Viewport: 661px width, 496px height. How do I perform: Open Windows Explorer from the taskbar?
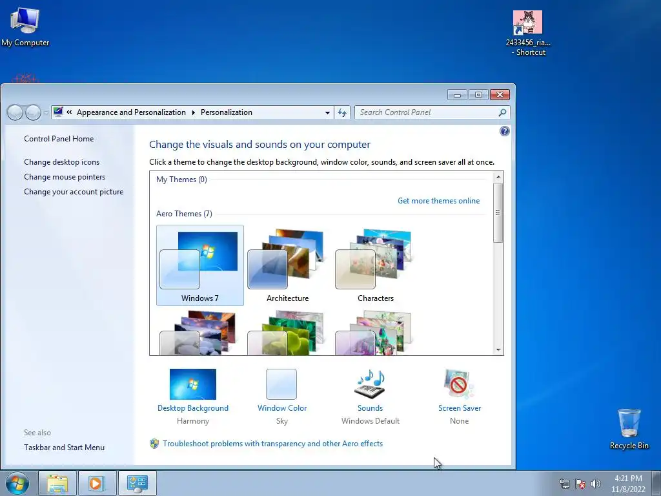(x=57, y=483)
